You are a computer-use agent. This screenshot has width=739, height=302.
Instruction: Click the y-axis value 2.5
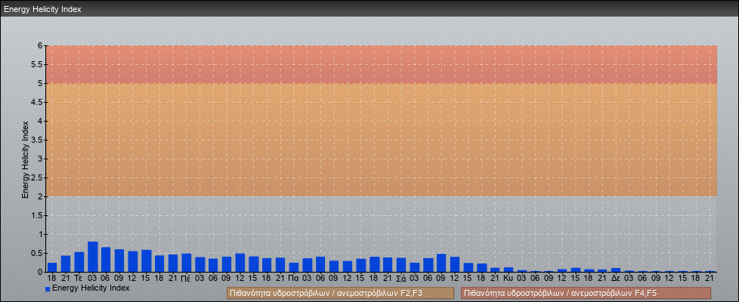38,177
